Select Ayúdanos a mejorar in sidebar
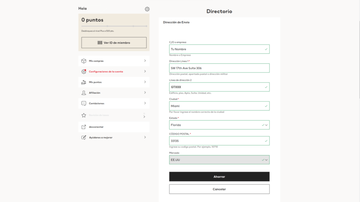The width and height of the screenshot is (360, 202). [x=114, y=137]
